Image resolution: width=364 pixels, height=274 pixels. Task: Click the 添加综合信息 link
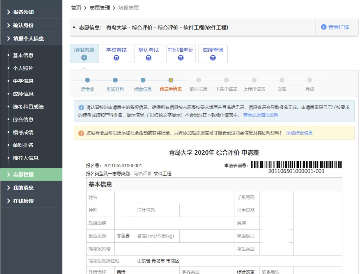pyautogui.click(x=299, y=133)
